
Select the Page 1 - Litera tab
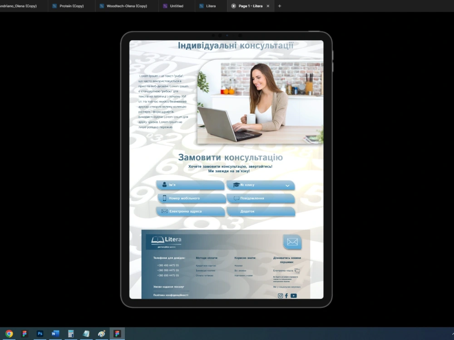(251, 6)
